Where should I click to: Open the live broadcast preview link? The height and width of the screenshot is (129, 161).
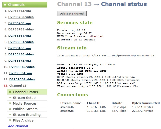[119, 55]
